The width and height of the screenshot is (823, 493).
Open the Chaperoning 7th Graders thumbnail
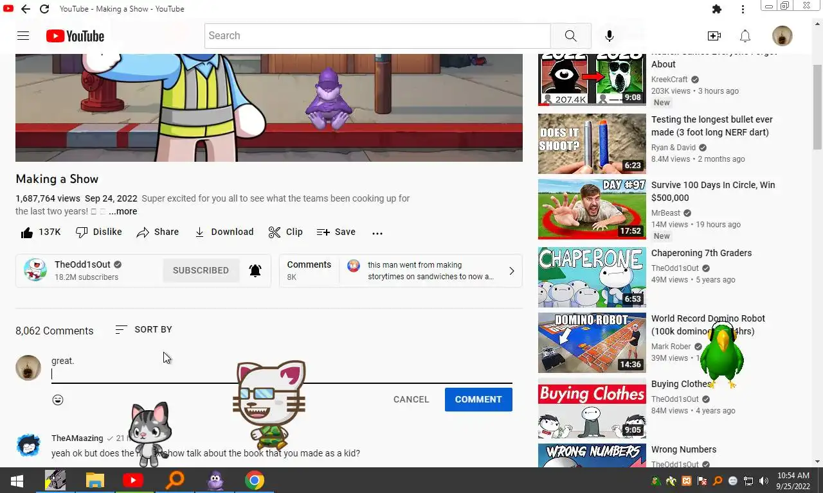click(592, 277)
